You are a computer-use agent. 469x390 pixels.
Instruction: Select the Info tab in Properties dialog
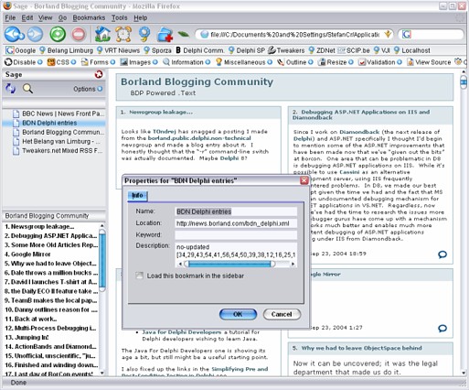[137, 195]
